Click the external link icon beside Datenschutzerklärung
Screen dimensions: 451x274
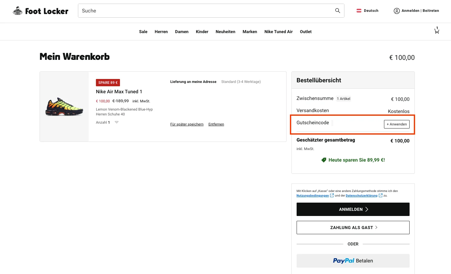coord(380,195)
